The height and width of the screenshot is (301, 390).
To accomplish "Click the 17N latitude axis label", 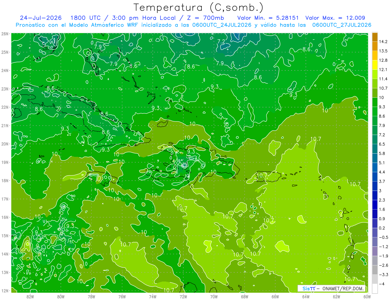I will point(5,199).
